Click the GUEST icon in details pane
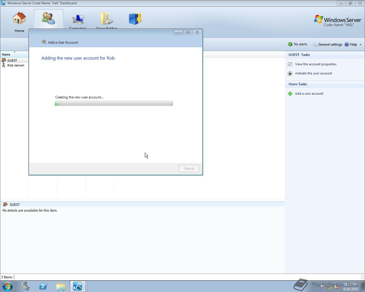Viewport: 365px width, 292px height. 5,204
